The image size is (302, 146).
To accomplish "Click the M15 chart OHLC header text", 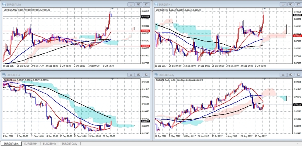I will 27,10.
